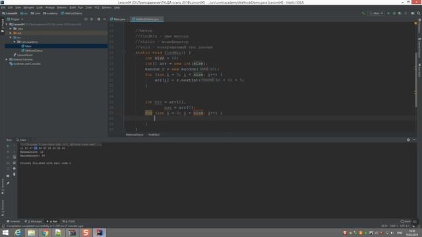Select the Main tab in the Run panel

(22, 140)
